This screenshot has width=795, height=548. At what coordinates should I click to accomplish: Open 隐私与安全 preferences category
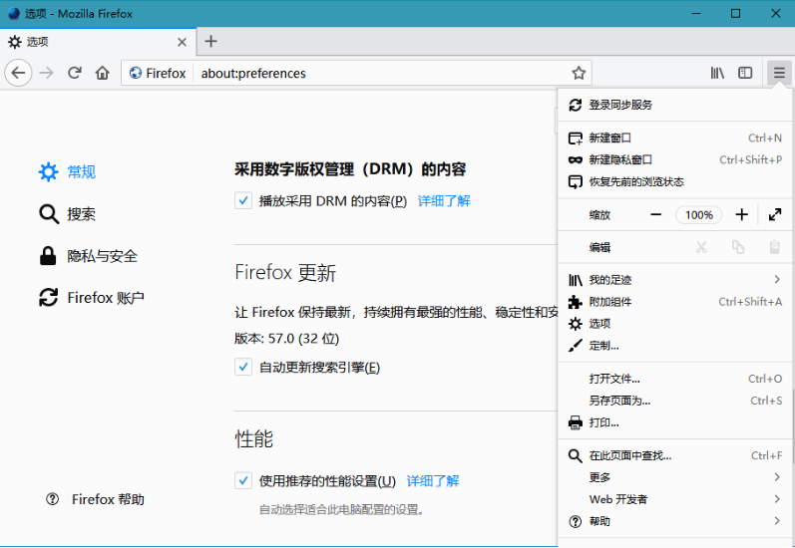click(x=88, y=256)
